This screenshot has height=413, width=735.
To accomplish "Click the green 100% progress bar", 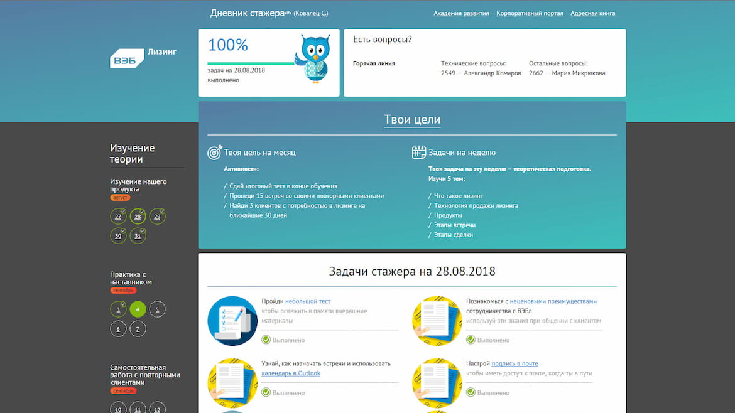I will [x=251, y=63].
